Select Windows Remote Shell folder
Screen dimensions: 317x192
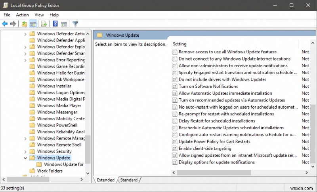click(x=59, y=145)
